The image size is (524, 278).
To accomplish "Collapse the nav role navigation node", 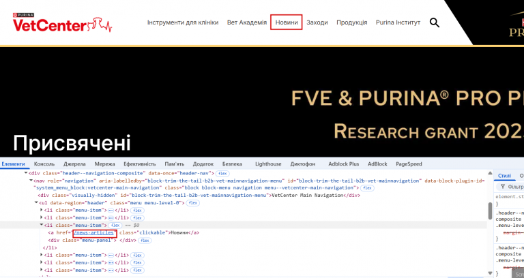I will coord(31,181).
